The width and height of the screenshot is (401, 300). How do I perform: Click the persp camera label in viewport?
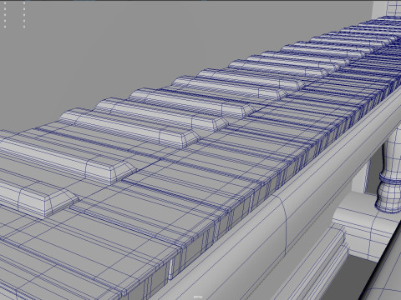(198, 297)
